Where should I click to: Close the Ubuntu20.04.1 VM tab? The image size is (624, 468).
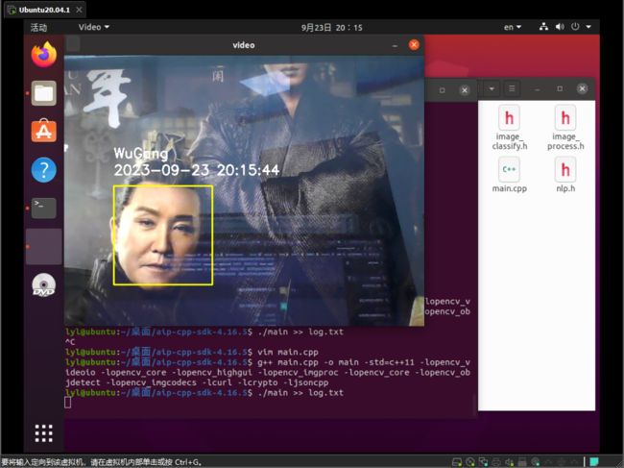click(x=79, y=10)
